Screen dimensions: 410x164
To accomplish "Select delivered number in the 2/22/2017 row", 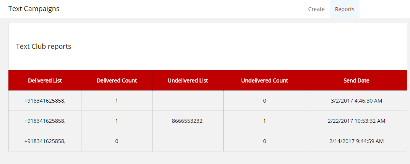I will (x=45, y=121).
